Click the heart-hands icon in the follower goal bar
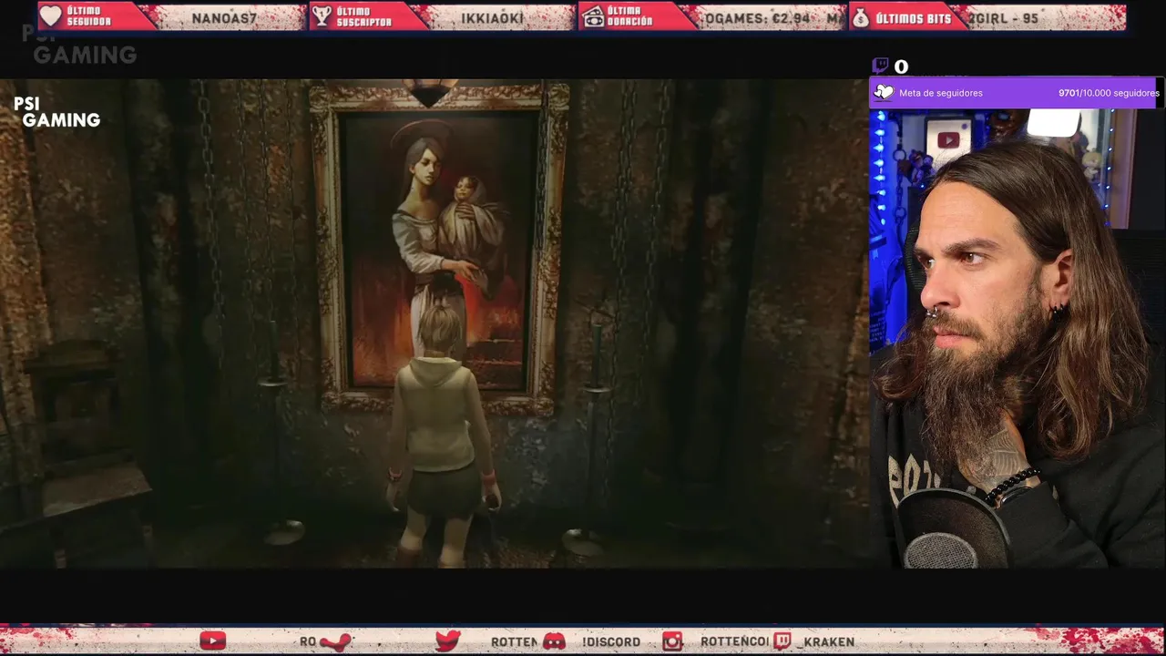The width and height of the screenshot is (1166, 656). pos(884,92)
